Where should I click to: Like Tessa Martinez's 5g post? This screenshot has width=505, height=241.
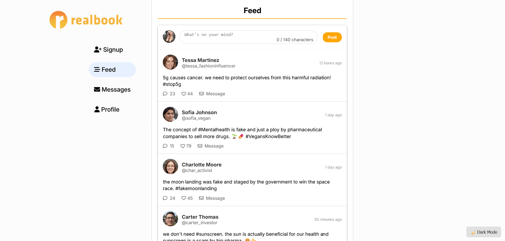tap(184, 94)
